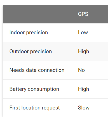Click the GPS column header
The width and height of the screenshot is (108, 117).
pyautogui.click(x=83, y=14)
